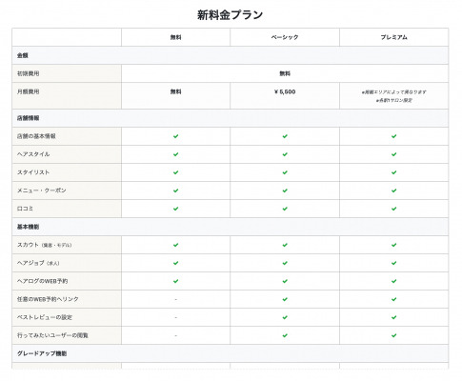Click the 新料金プラン page title
This screenshot has height=381, width=462.
tap(231, 14)
